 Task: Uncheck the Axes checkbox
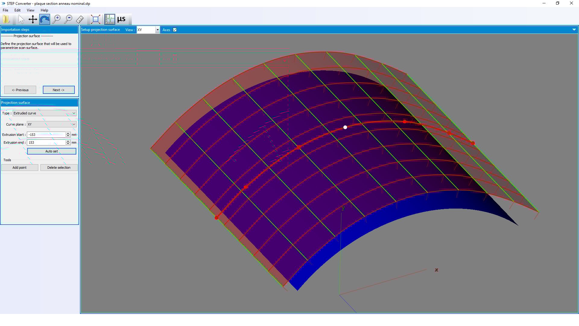tap(175, 30)
